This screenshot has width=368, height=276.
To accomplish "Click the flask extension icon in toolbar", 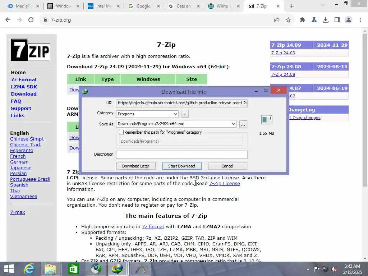I will [x=314, y=20].
